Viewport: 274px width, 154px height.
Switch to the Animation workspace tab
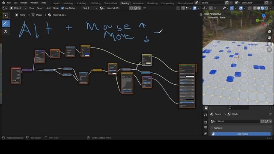138,3
